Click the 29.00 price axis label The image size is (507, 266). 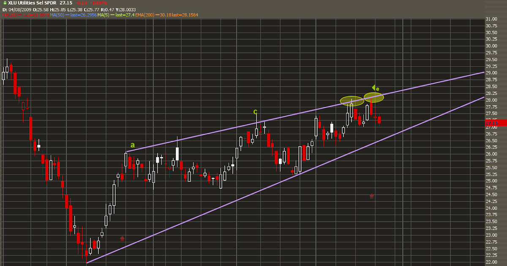pos(491,73)
